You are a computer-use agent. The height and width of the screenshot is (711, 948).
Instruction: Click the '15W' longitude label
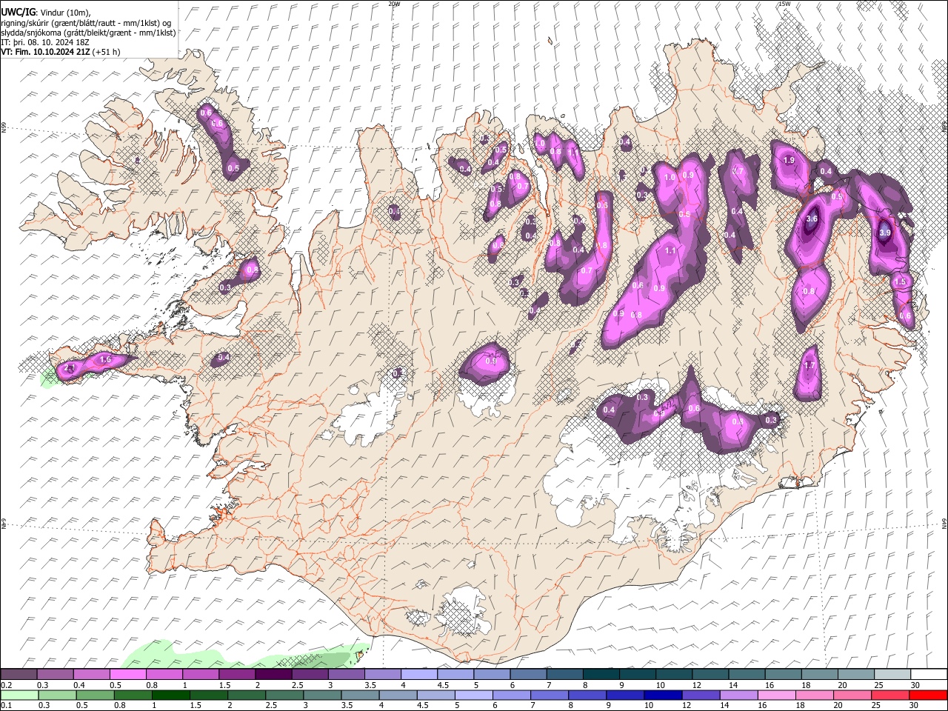[x=784, y=4]
